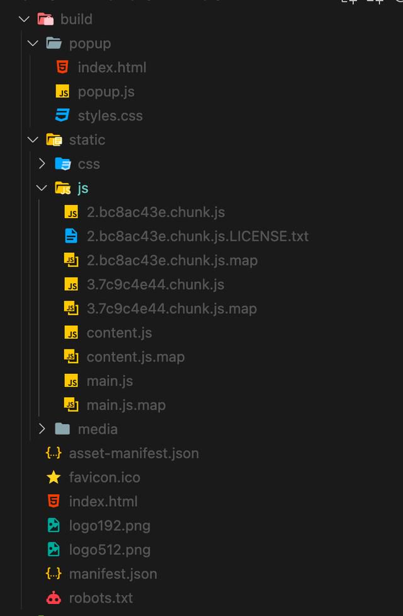Collapse the static folder chevron
This screenshot has width=403, height=616.
(33, 139)
